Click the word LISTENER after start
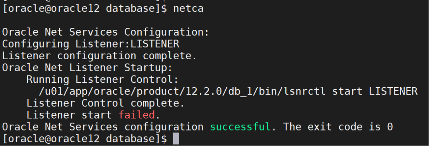The width and height of the screenshot is (429, 146). point(393,91)
